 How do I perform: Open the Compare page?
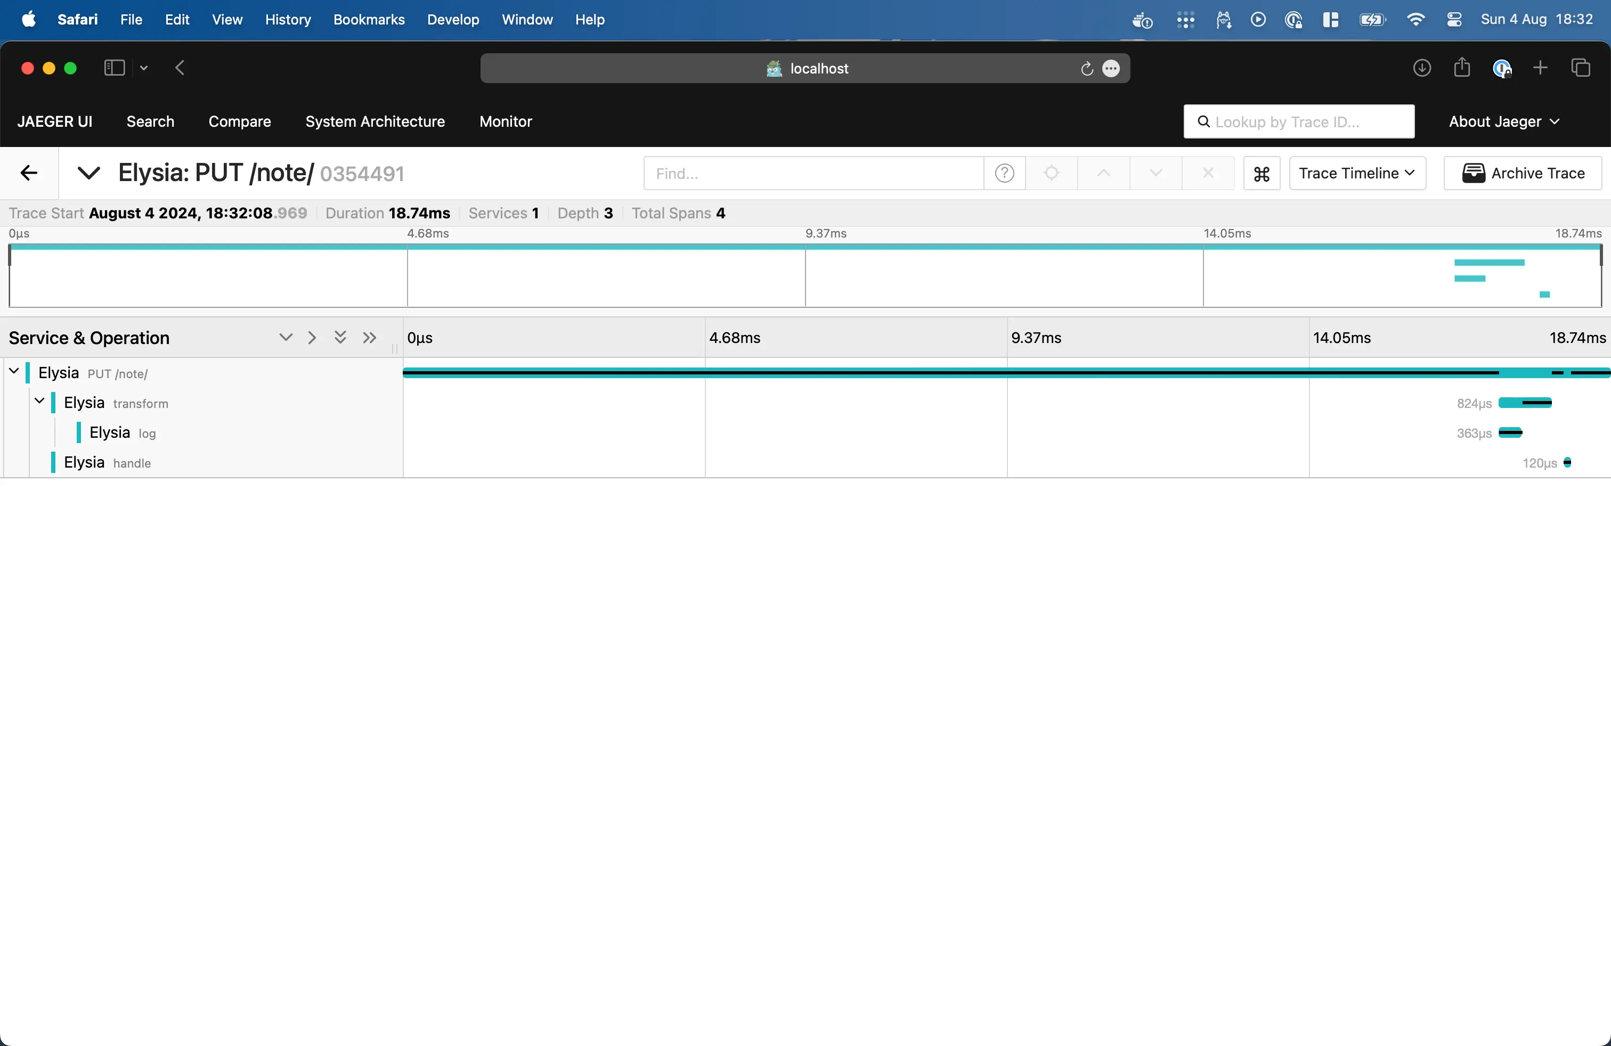(x=239, y=122)
